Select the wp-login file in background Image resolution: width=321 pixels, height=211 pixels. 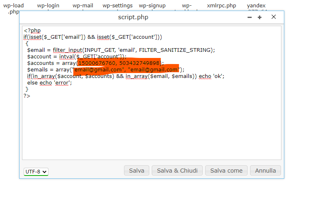(48, 6)
